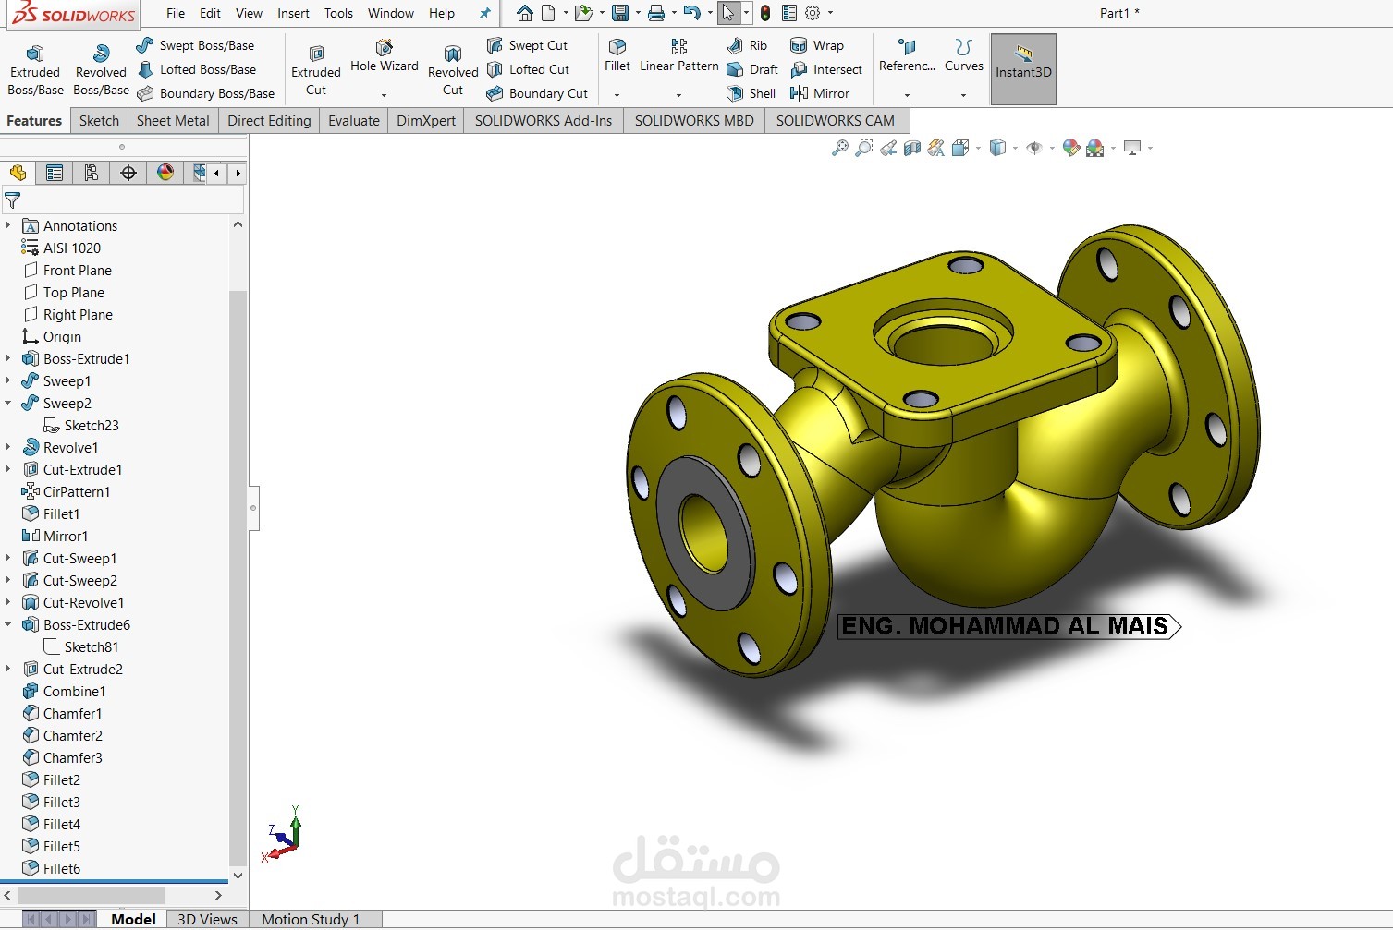This screenshot has height=930, width=1393.
Task: Select the Hole Wizard tool
Action: click(384, 57)
